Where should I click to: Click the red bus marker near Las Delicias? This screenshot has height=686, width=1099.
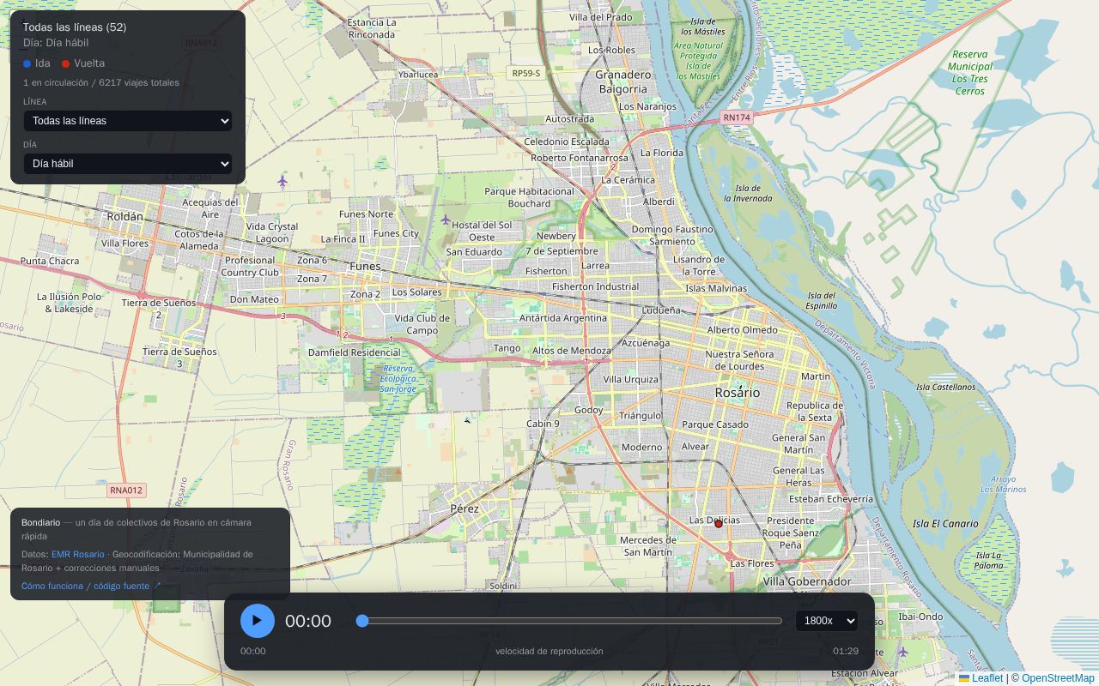point(719,524)
